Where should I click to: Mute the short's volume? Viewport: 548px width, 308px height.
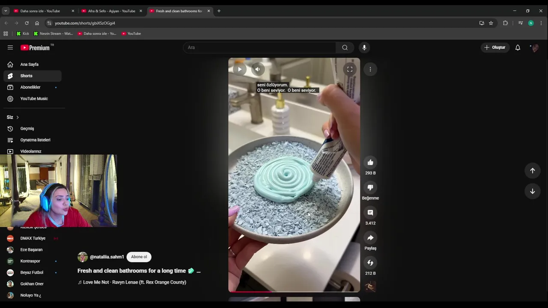click(257, 69)
